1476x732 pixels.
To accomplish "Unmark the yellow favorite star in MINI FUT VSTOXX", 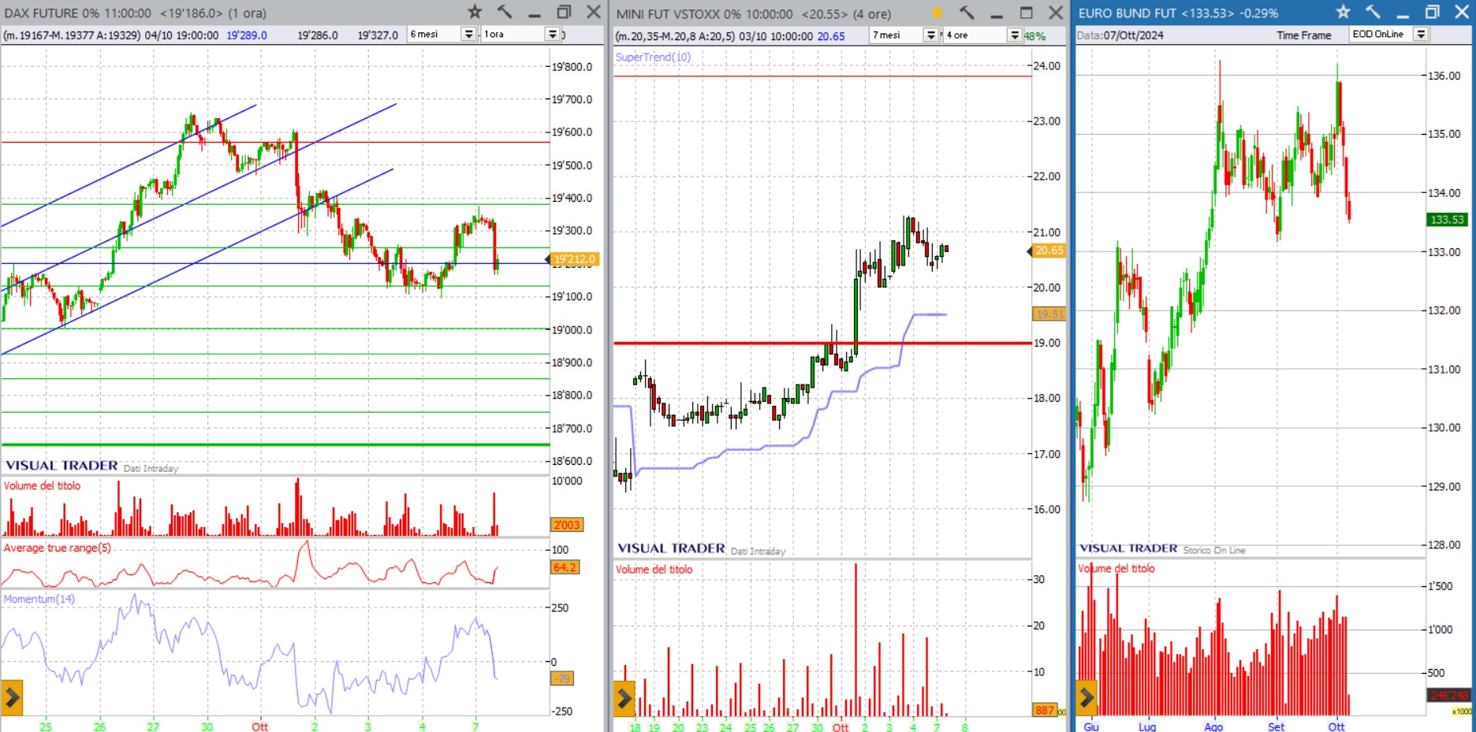I will [x=937, y=13].
